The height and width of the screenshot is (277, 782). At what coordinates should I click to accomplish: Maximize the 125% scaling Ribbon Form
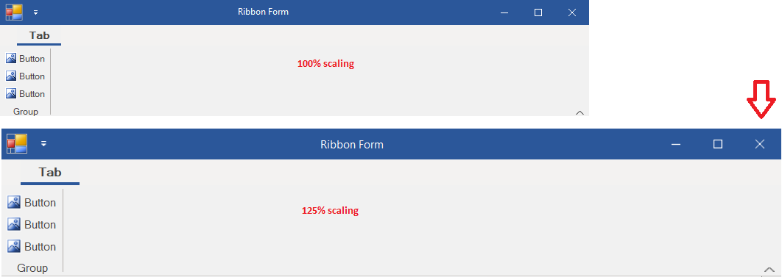click(x=718, y=144)
